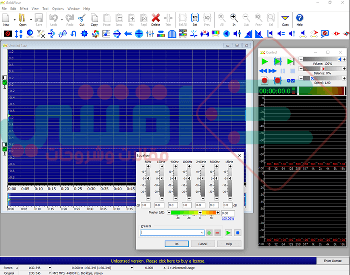Image resolution: width=350 pixels, height=275 pixels.
Task: Toggle upper channel green checkmark in sound window
Action: tap(4, 83)
